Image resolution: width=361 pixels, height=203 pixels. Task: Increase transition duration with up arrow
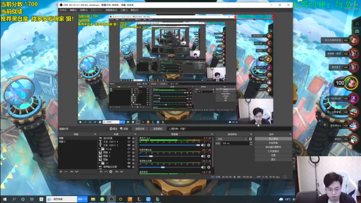251,143
